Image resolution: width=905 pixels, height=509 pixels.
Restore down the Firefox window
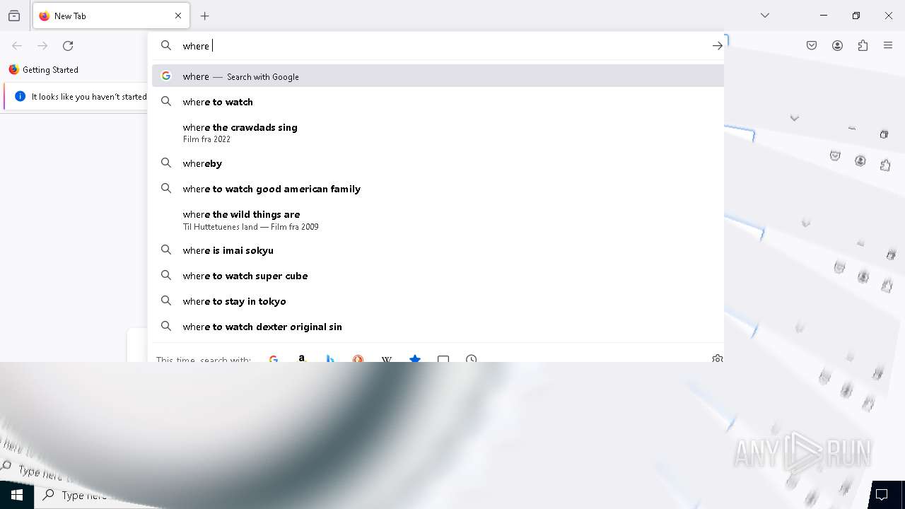(x=856, y=16)
